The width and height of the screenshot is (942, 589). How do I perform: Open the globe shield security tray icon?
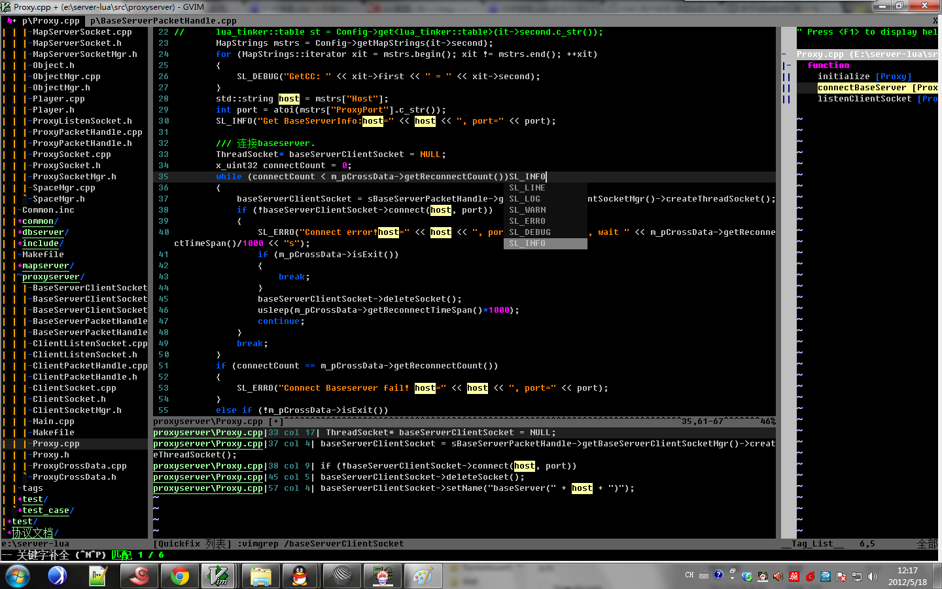[747, 577]
